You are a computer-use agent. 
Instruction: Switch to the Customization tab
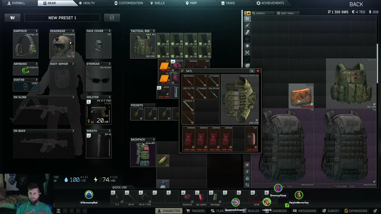point(129,3)
